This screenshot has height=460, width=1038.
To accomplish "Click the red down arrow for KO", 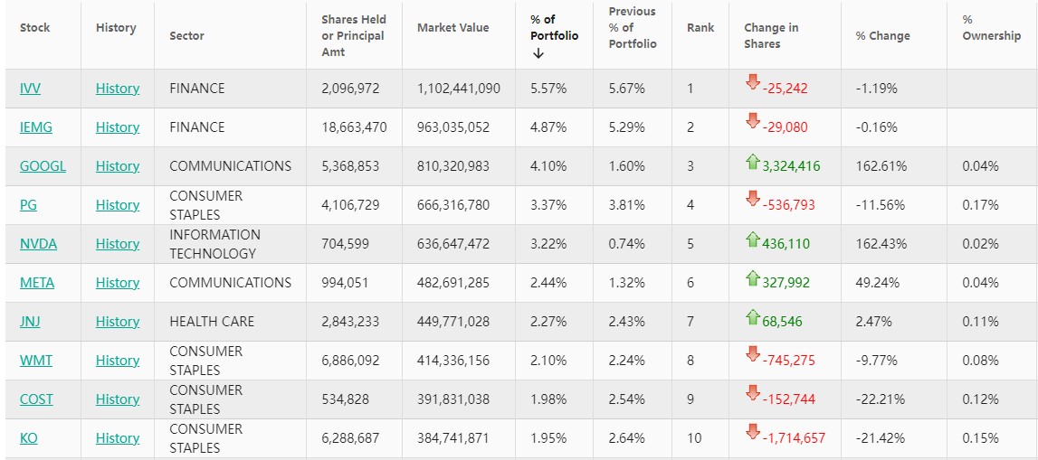I will (752, 432).
